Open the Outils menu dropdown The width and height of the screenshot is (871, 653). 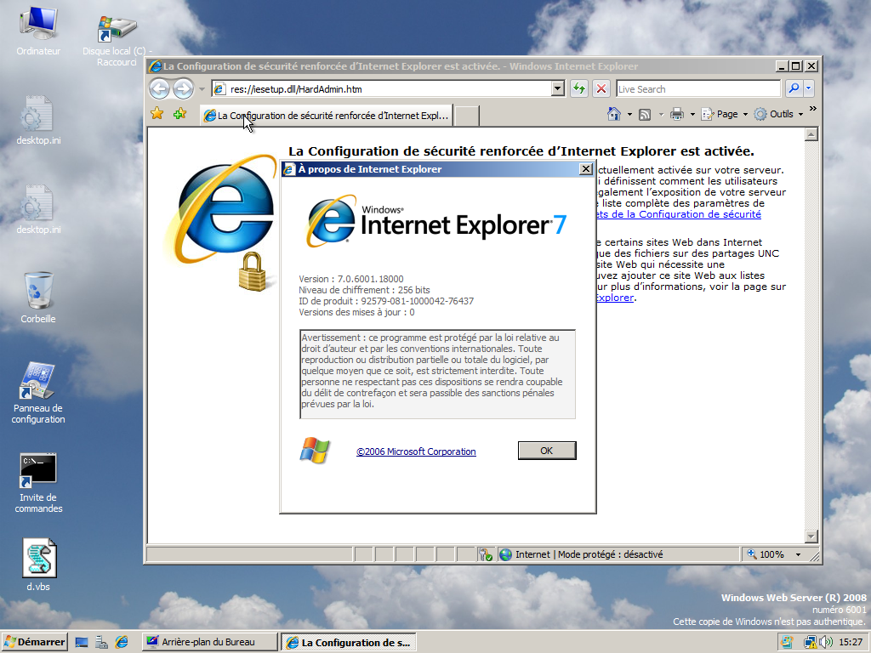coord(778,114)
